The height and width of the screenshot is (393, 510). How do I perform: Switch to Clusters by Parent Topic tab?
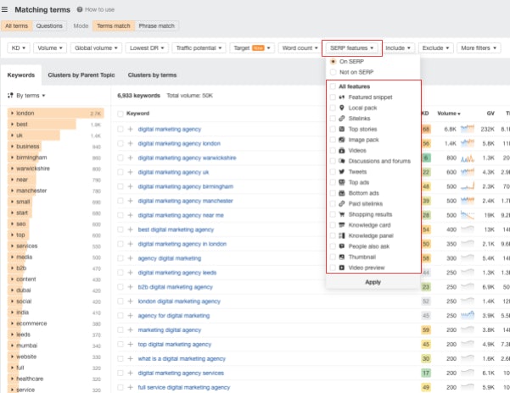coord(81,75)
